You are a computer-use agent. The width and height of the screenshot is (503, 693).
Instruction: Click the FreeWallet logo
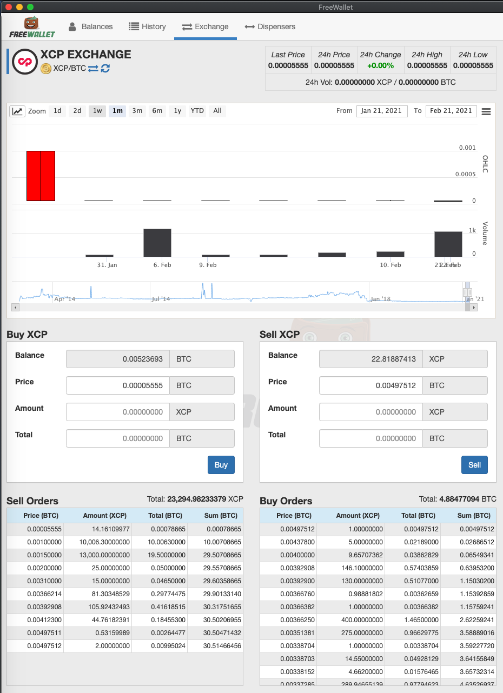32,27
